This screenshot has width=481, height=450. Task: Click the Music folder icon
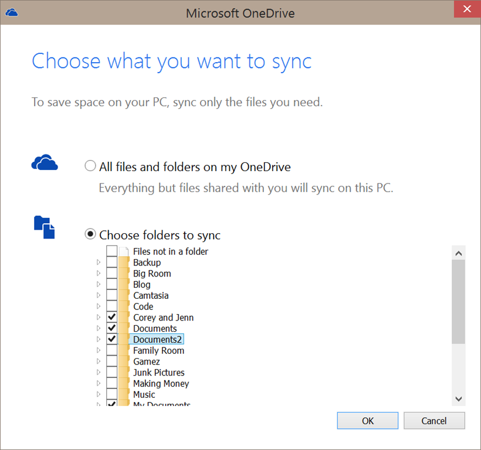coord(124,394)
